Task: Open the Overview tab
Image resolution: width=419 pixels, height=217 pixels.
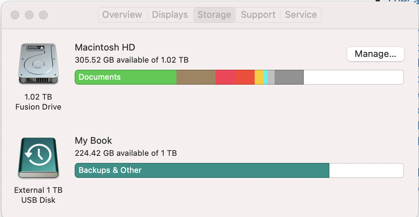Action: click(122, 15)
